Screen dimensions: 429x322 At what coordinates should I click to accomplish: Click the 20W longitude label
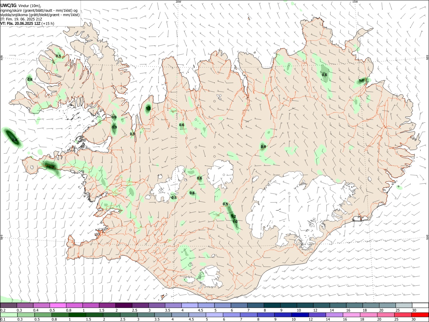click(x=179, y=2)
